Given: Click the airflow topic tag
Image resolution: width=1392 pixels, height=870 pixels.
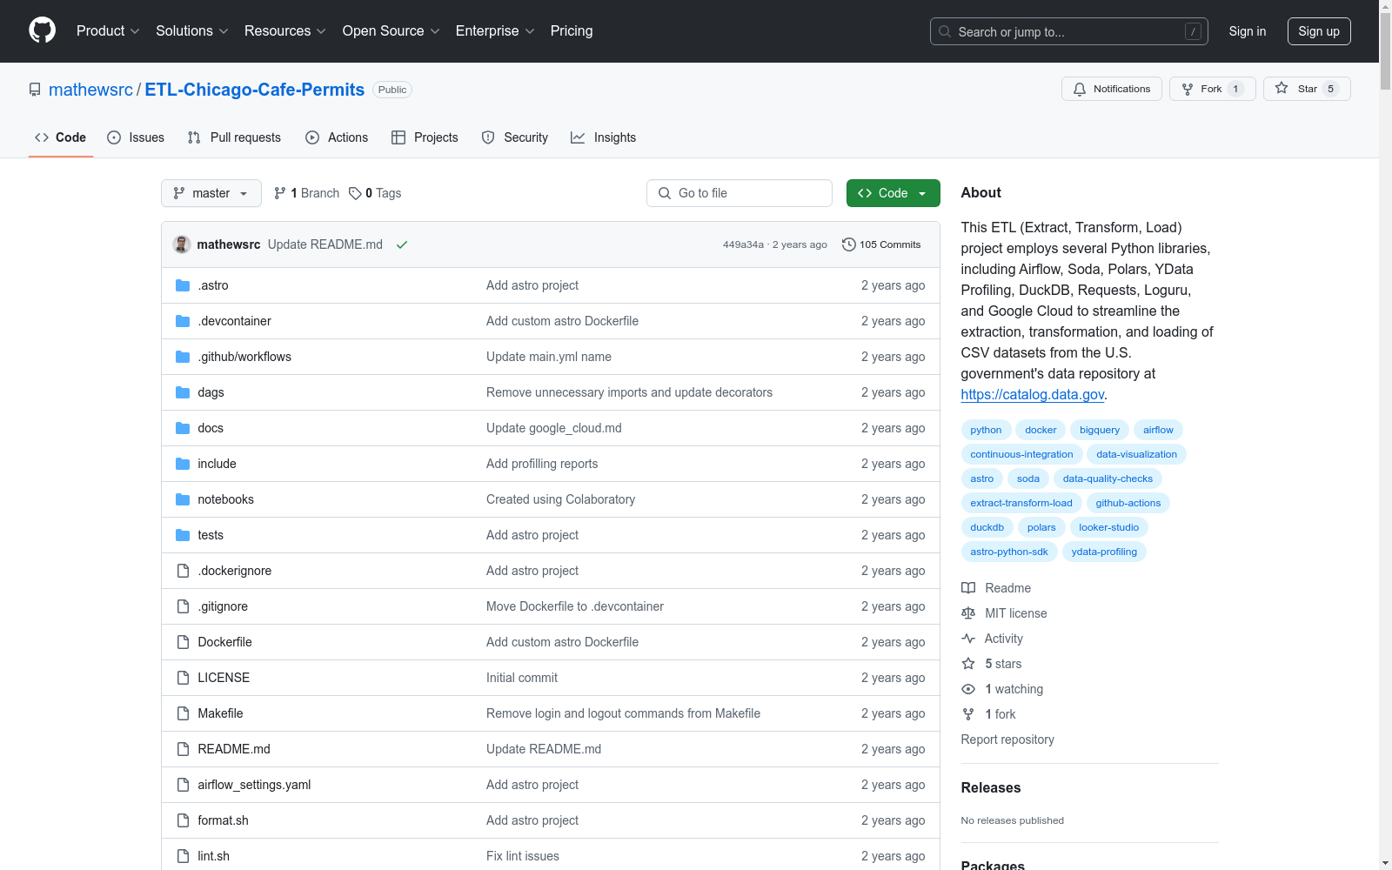Looking at the screenshot, I should [x=1158, y=430].
